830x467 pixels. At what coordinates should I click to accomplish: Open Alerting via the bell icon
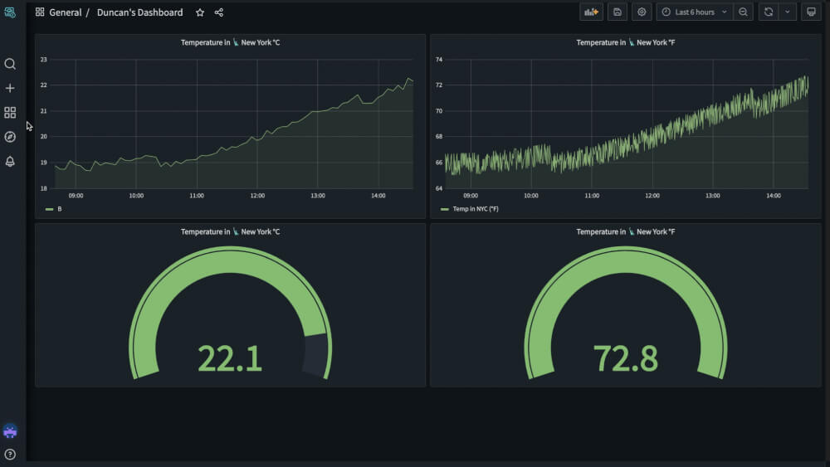coord(10,161)
